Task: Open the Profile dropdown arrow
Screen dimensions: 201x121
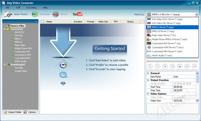Action: click(x=197, y=15)
